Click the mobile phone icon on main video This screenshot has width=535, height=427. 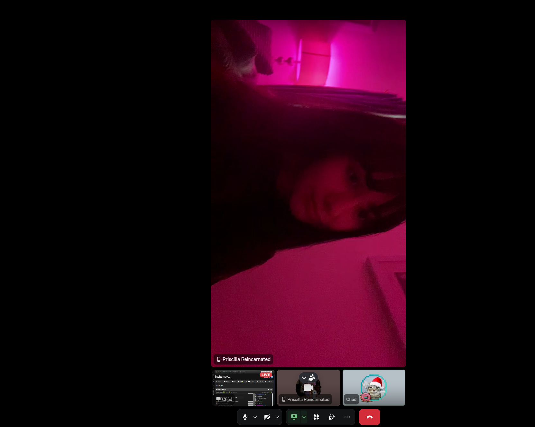pos(219,359)
